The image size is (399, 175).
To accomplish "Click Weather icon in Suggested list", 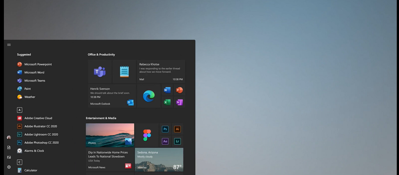I will click(x=19, y=97).
